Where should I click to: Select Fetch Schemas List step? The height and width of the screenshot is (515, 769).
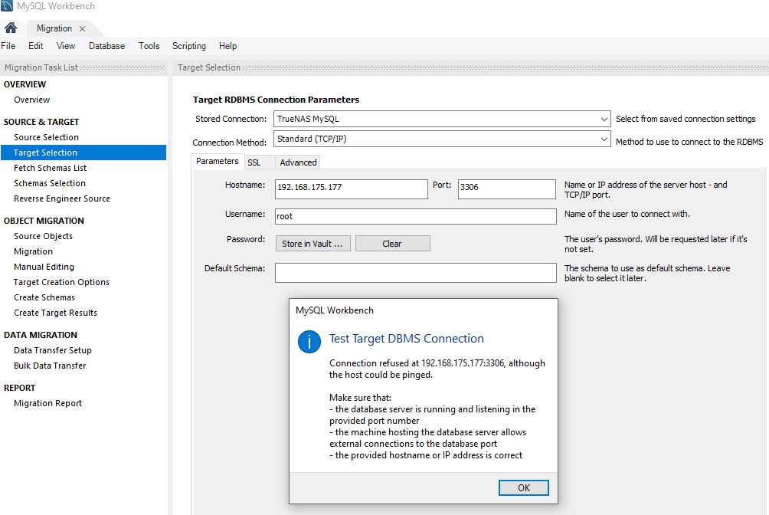[50, 168]
